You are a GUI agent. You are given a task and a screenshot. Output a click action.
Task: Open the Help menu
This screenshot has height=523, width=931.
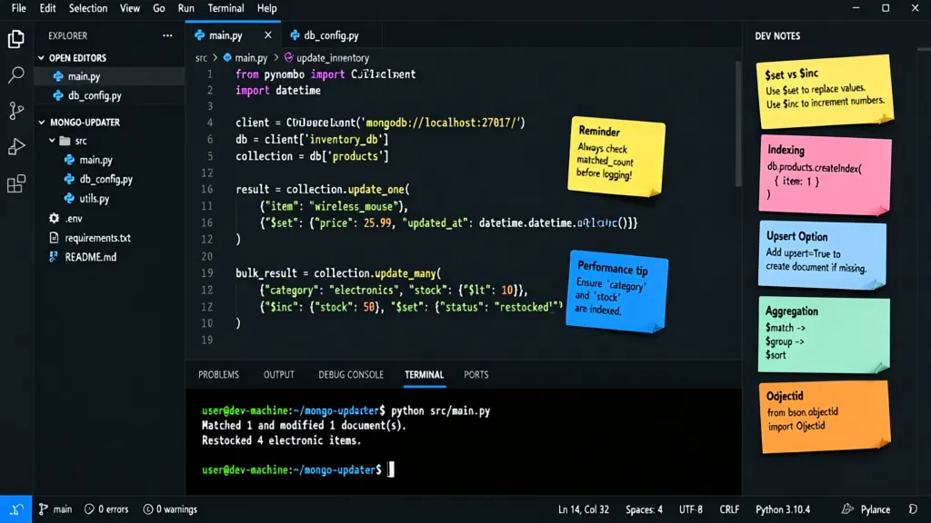pos(266,8)
